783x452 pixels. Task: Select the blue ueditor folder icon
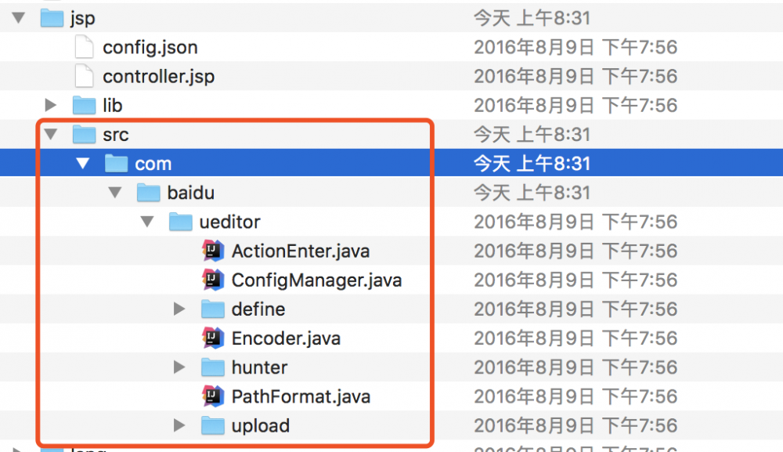180,222
